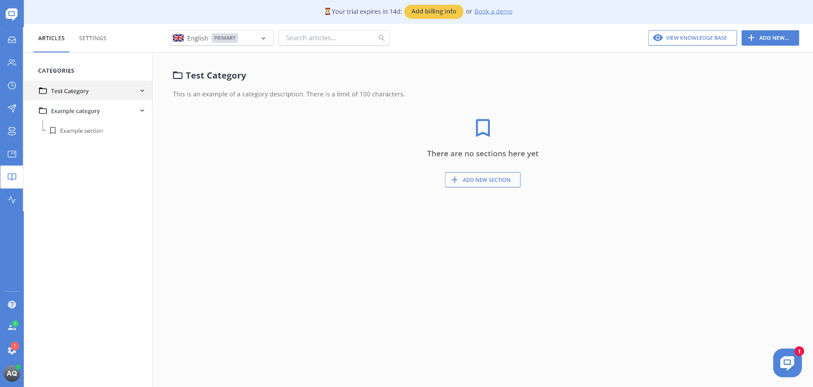This screenshot has width=813, height=387.
Task: Switch to the Settings tab
Action: [92, 38]
